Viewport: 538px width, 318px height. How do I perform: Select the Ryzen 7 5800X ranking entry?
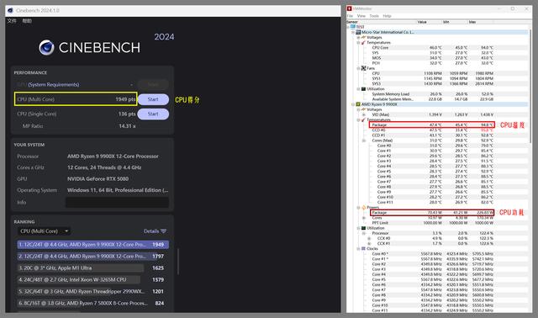click(x=92, y=303)
